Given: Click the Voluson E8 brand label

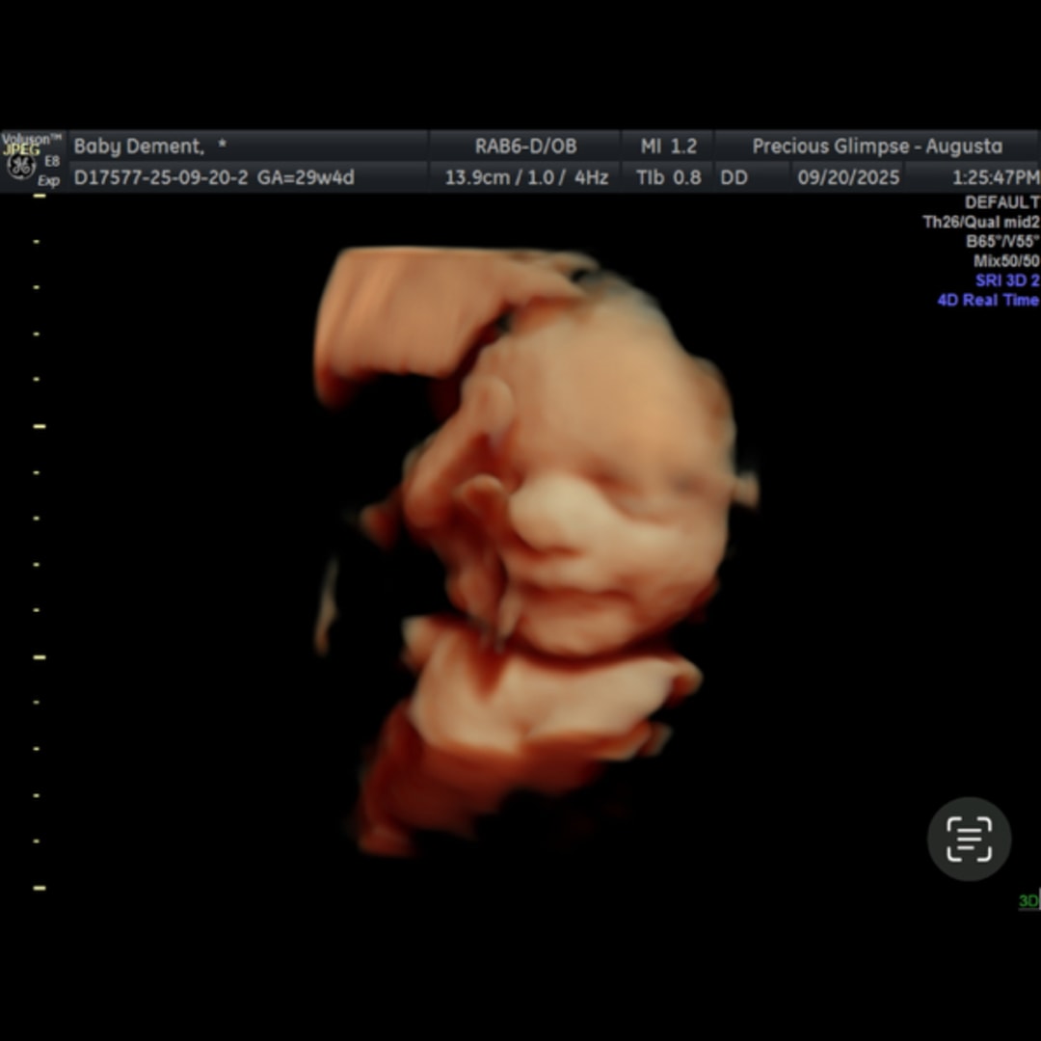Looking at the screenshot, I should coord(31,138).
